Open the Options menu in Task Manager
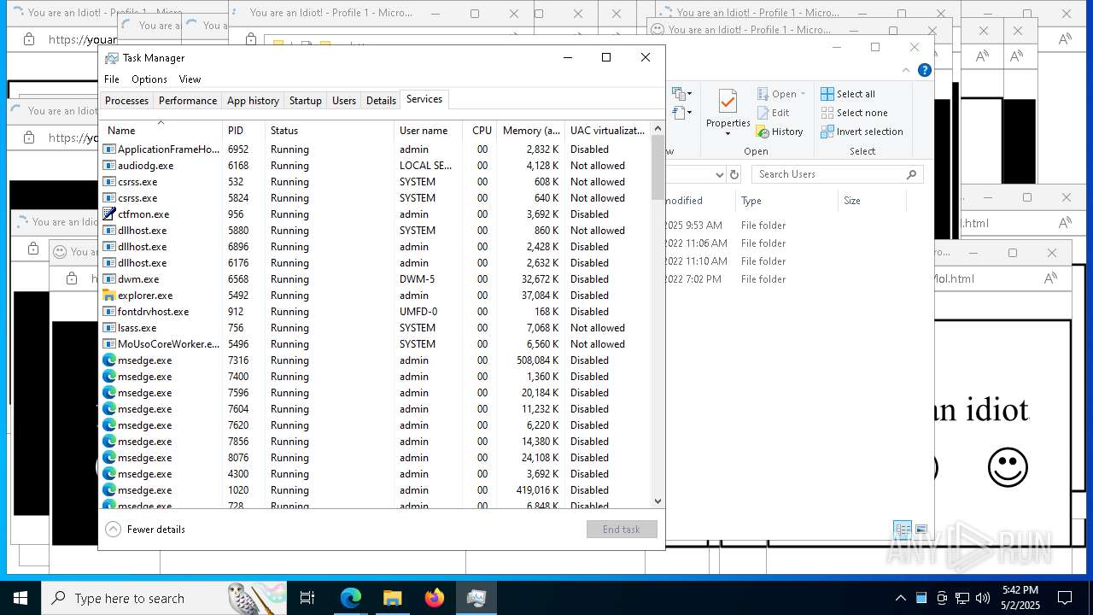Image resolution: width=1093 pixels, height=615 pixels. tap(149, 79)
